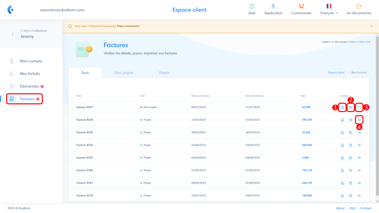Screen dimensions: 379x213
Task: Open the Mes forfaits sidebar section
Action: [x=30, y=74]
